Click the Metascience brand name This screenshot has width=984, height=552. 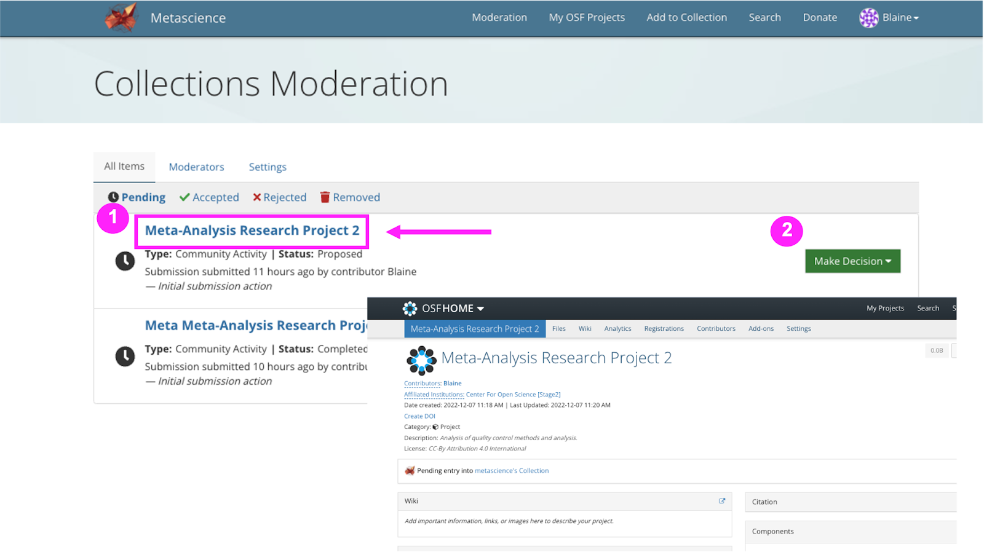click(188, 18)
